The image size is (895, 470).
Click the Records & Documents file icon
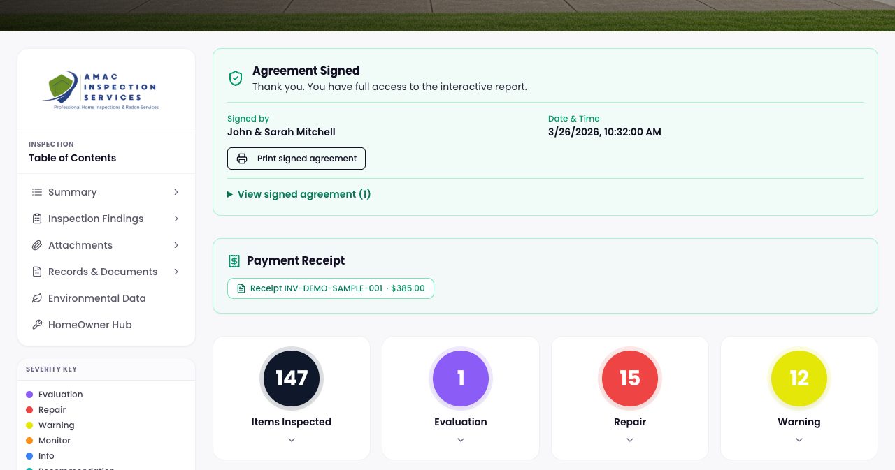(37, 272)
